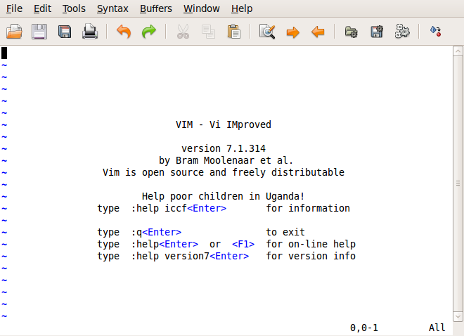This screenshot has width=464, height=336.
Task: Run a Vim script via the gears icon
Action: pos(402,31)
